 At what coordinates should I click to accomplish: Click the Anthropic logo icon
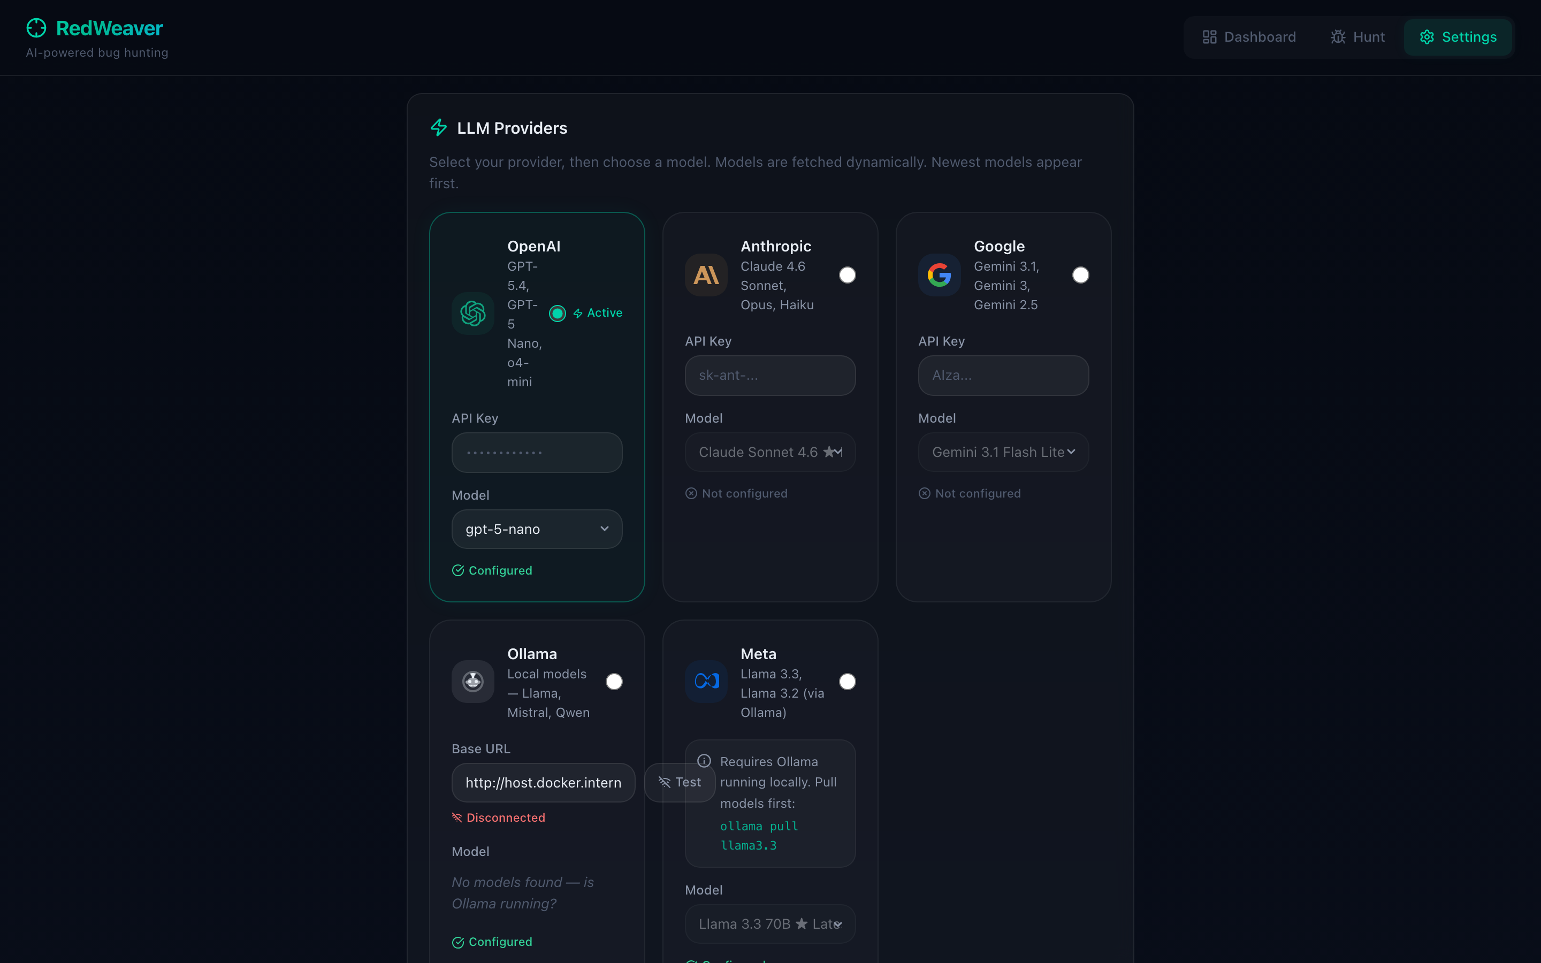(706, 275)
